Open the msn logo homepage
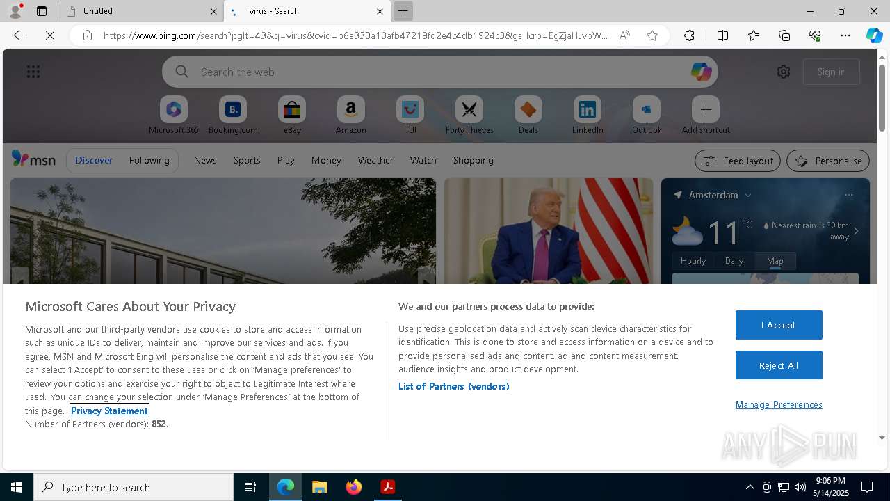Viewport: 890px width, 501px height. point(33,159)
